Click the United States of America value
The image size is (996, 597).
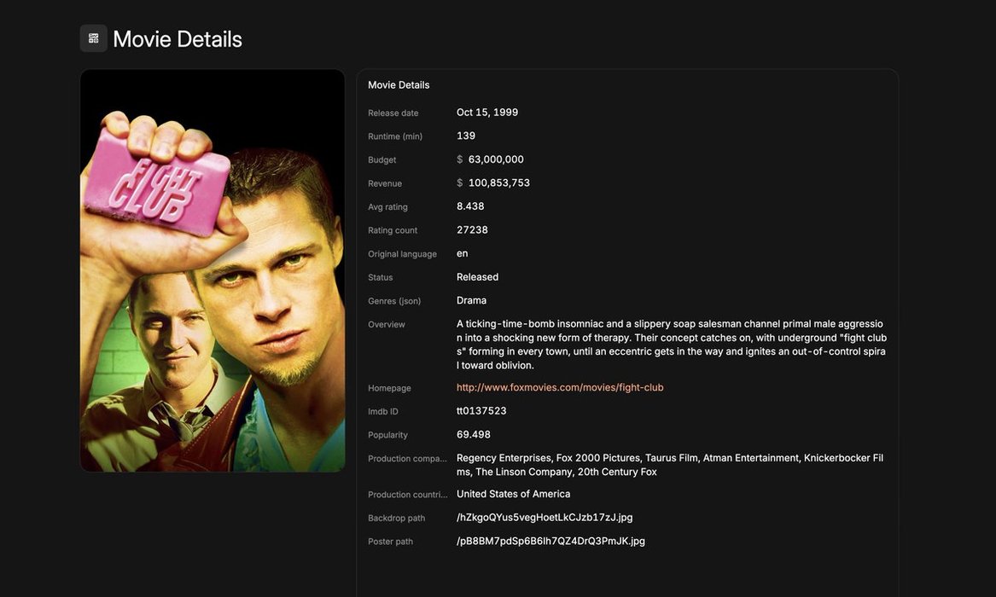pyautogui.click(x=513, y=494)
